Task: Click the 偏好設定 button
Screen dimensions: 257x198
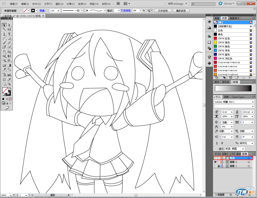Action: click(x=181, y=11)
